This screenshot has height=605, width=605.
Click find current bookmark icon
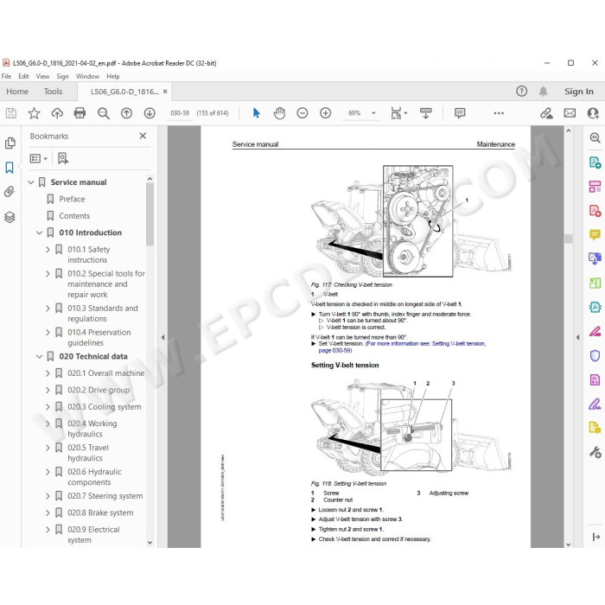pos(63,158)
